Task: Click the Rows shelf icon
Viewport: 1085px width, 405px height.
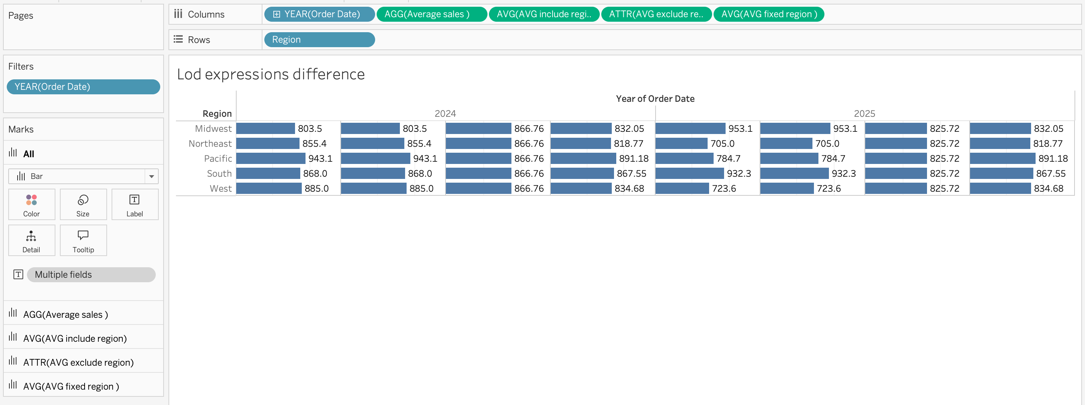Action: coord(178,40)
